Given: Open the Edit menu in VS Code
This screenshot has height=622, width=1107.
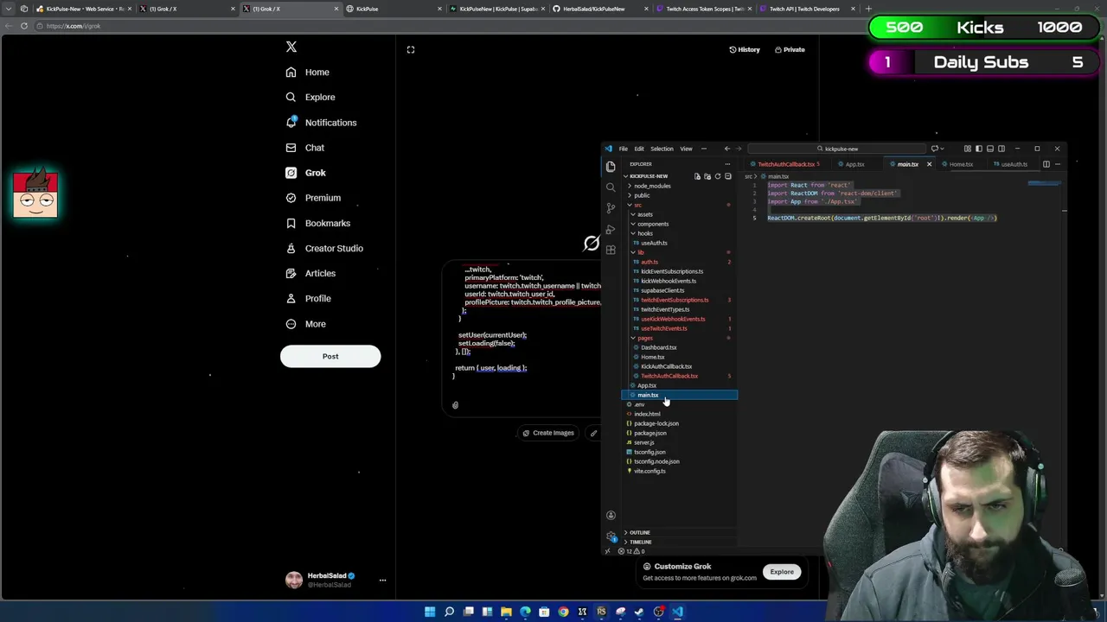Looking at the screenshot, I should (639, 149).
